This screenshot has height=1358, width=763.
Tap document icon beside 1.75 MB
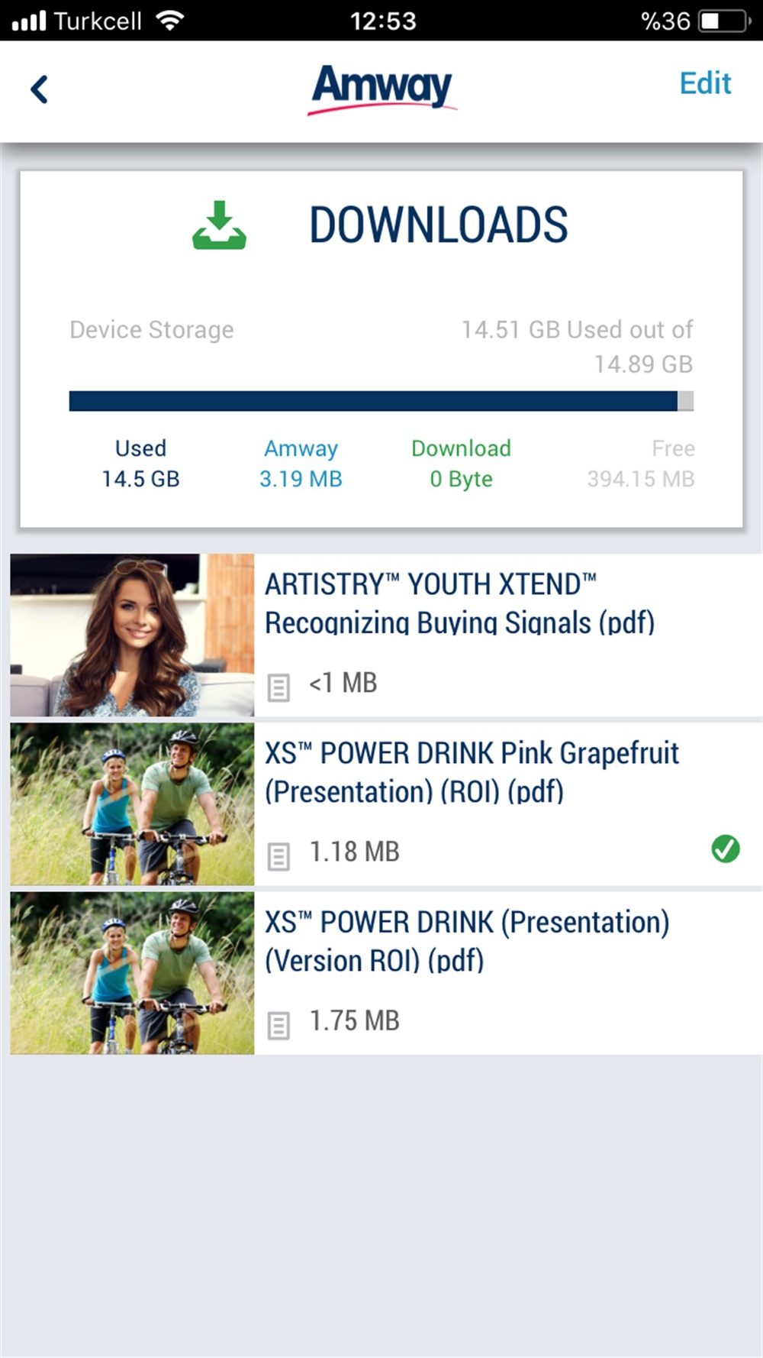(x=278, y=1025)
